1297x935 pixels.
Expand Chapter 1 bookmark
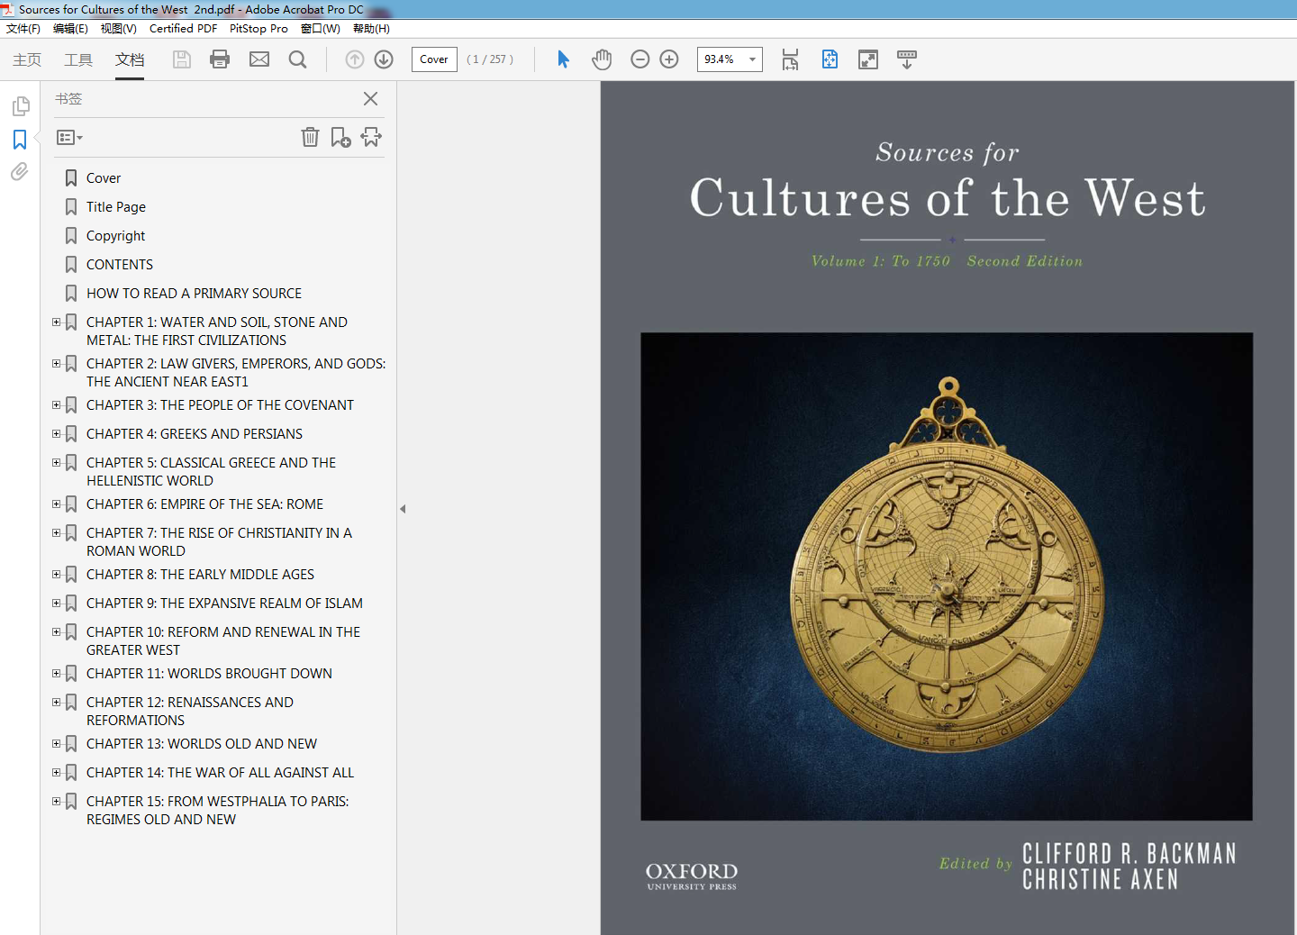pyautogui.click(x=56, y=322)
